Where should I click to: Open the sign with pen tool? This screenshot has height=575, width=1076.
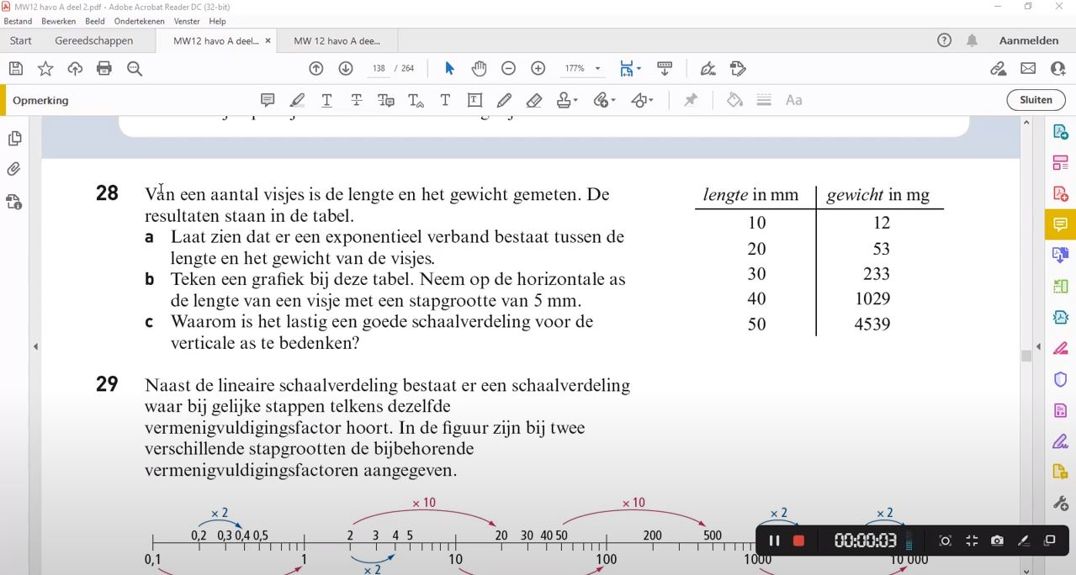point(708,69)
